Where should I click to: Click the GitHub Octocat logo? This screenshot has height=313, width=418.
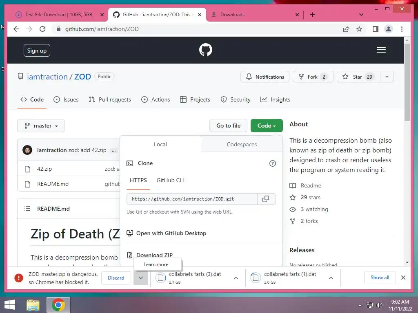coord(206,50)
